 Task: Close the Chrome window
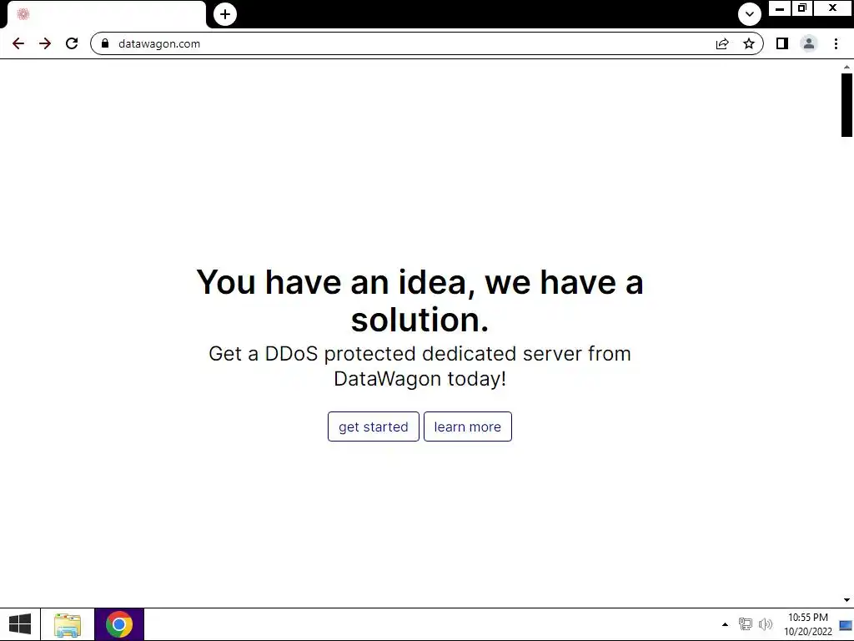click(x=833, y=8)
